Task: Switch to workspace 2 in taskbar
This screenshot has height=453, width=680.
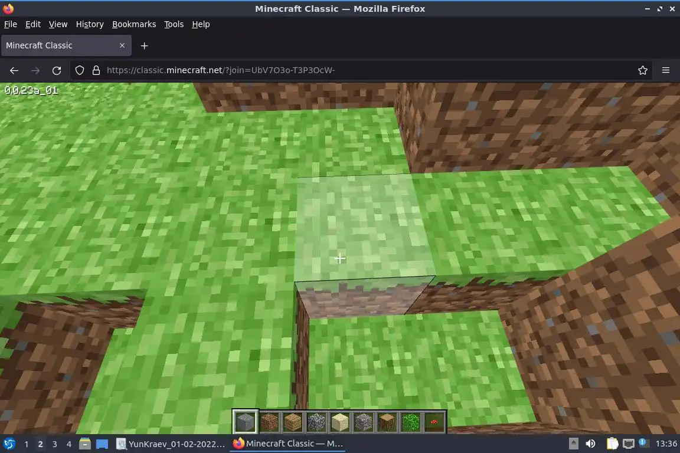Action: pos(40,444)
